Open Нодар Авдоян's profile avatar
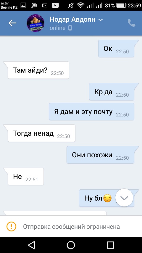 35,23
